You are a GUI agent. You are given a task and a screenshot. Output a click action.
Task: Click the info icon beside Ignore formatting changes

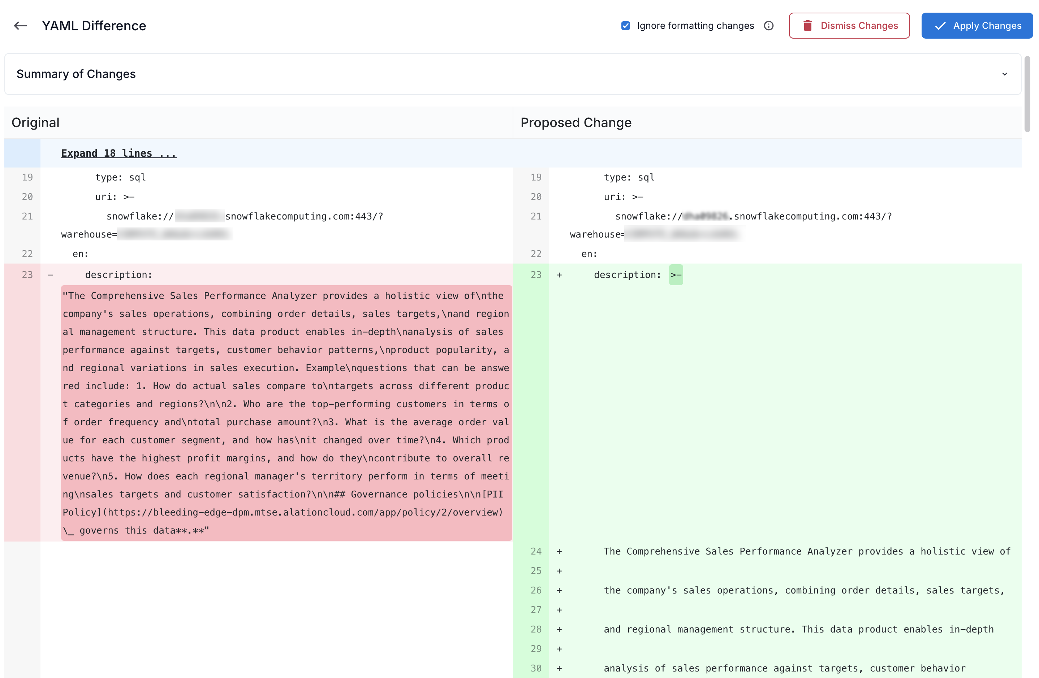tap(769, 26)
